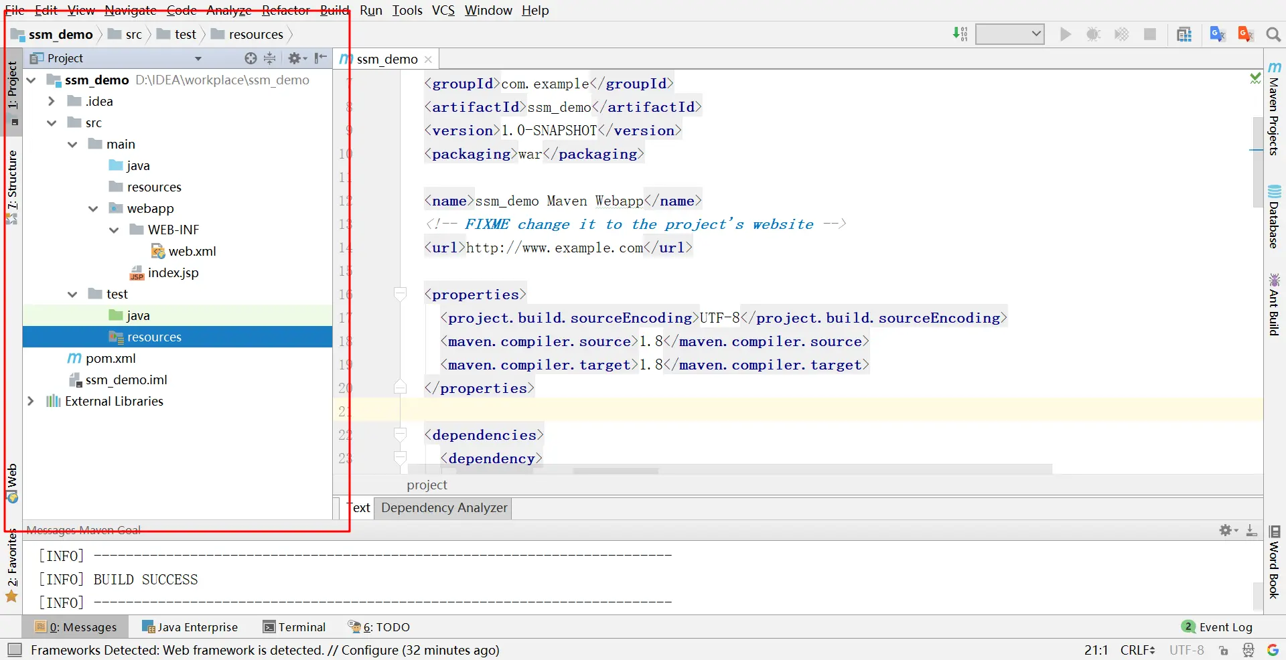Collapse the src folder

[52, 123]
